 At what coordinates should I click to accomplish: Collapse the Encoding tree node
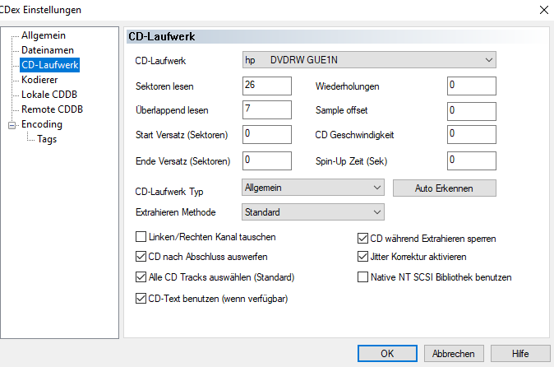pos(12,125)
